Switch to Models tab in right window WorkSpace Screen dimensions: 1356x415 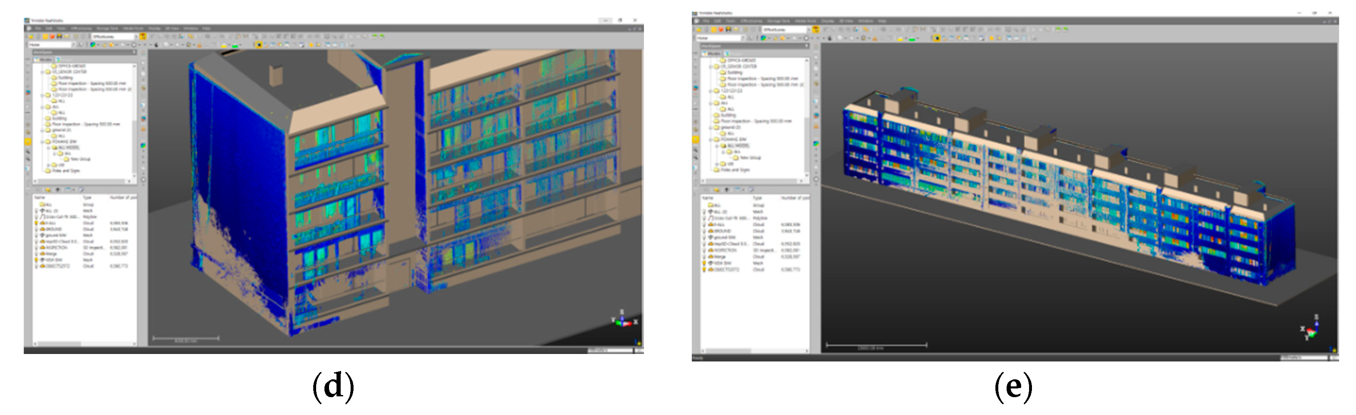coord(713,54)
